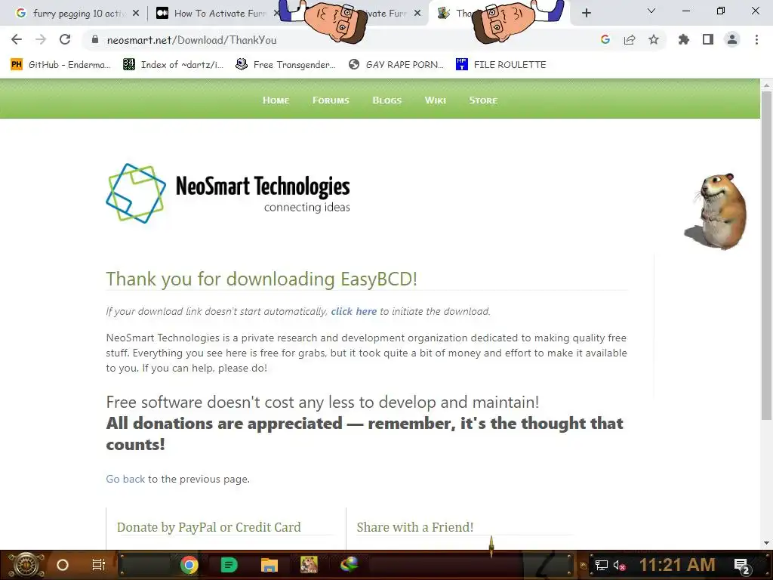Image resolution: width=773 pixels, height=580 pixels.
Task: Go to Home in the green nav bar
Action: pos(276,100)
